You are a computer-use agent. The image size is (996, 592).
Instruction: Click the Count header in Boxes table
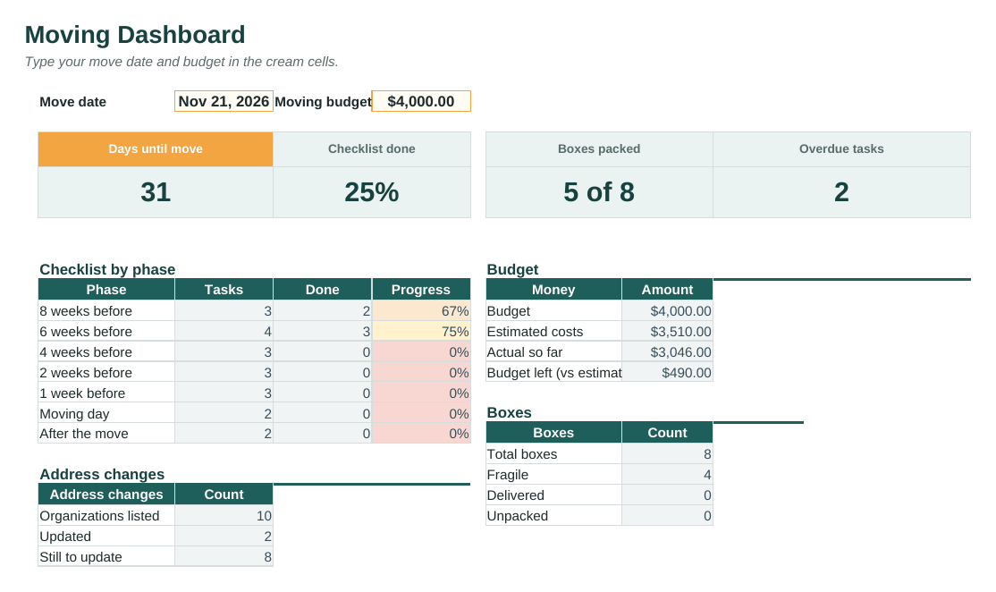667,433
